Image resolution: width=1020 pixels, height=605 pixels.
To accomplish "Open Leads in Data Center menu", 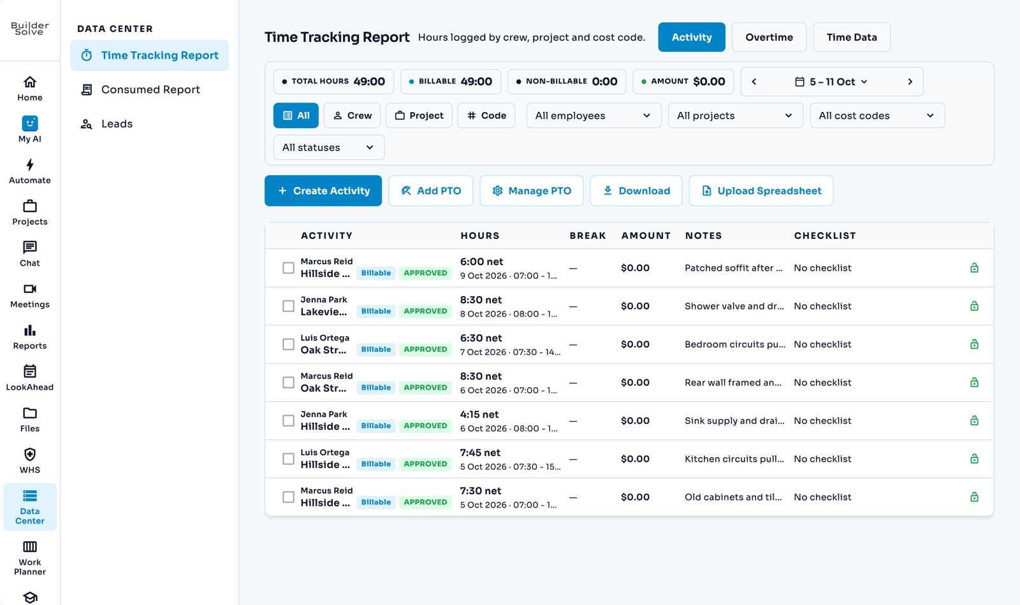I will pyautogui.click(x=150, y=124).
